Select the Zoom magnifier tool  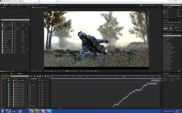[x=7, y=5]
